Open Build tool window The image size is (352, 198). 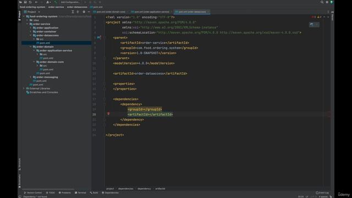pyautogui.click(x=94, y=193)
